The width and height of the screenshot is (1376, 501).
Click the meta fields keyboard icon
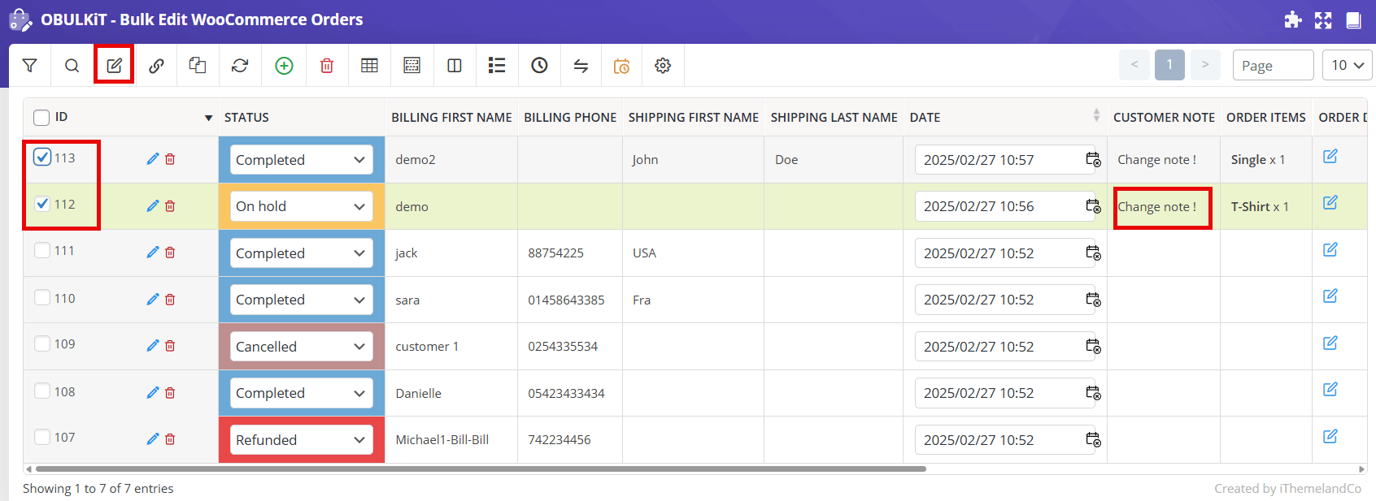point(412,66)
